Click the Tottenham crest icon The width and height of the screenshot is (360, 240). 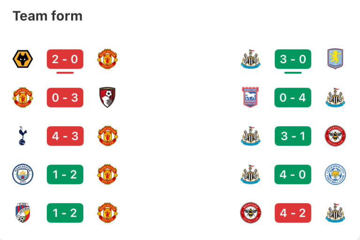22,136
